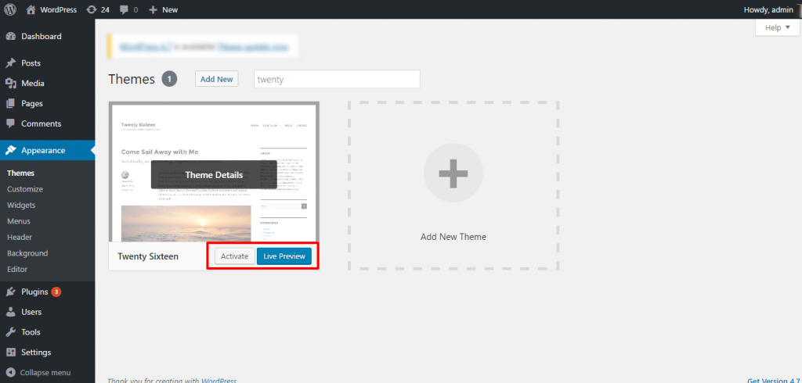The width and height of the screenshot is (802, 383).
Task: Click the Users person icon
Action: tap(10, 312)
